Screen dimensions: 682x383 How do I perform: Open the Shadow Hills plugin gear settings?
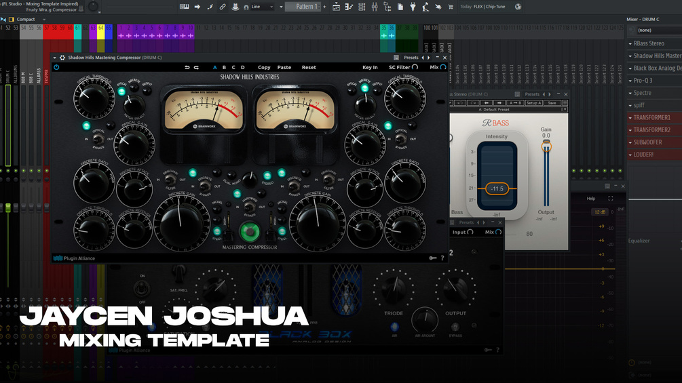[62, 58]
